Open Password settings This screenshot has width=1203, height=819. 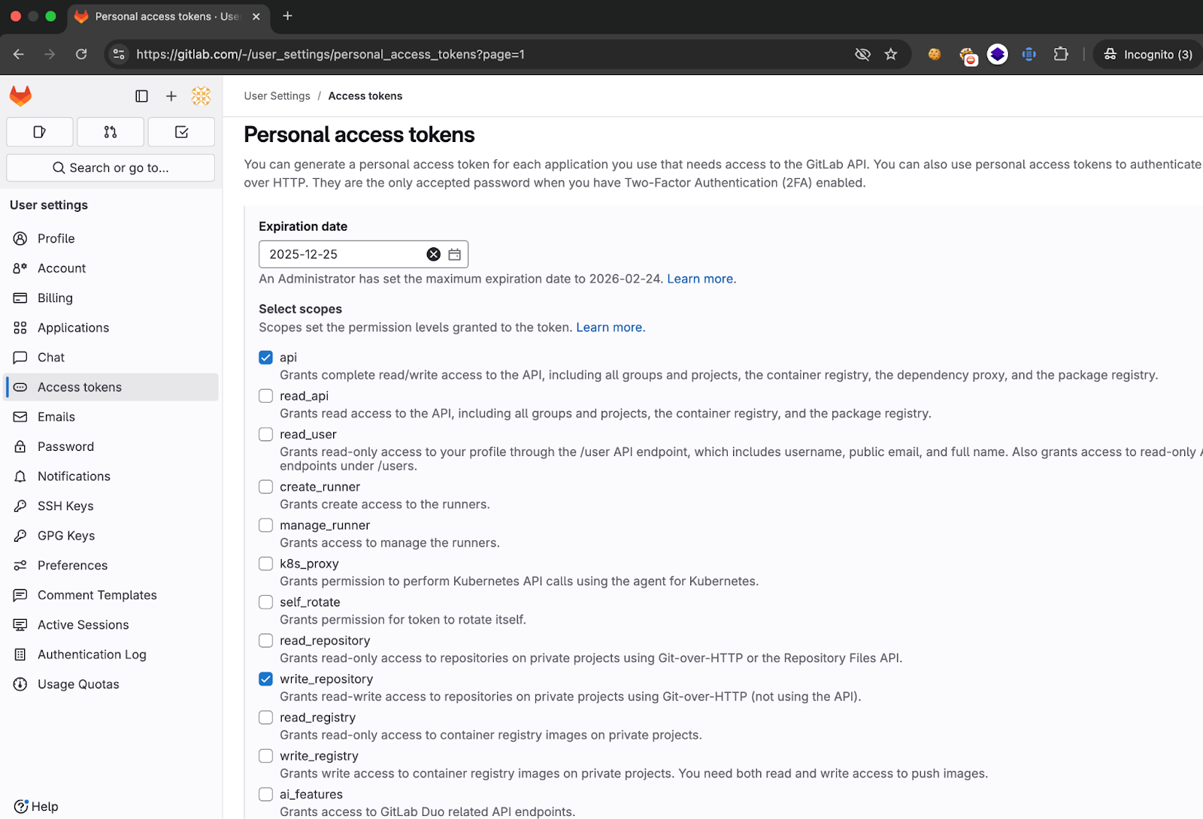tap(111, 446)
